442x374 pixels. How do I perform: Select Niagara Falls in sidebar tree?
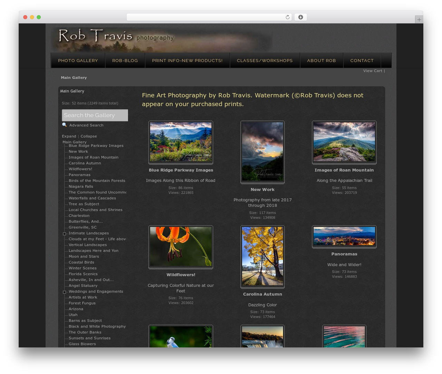coord(81,187)
